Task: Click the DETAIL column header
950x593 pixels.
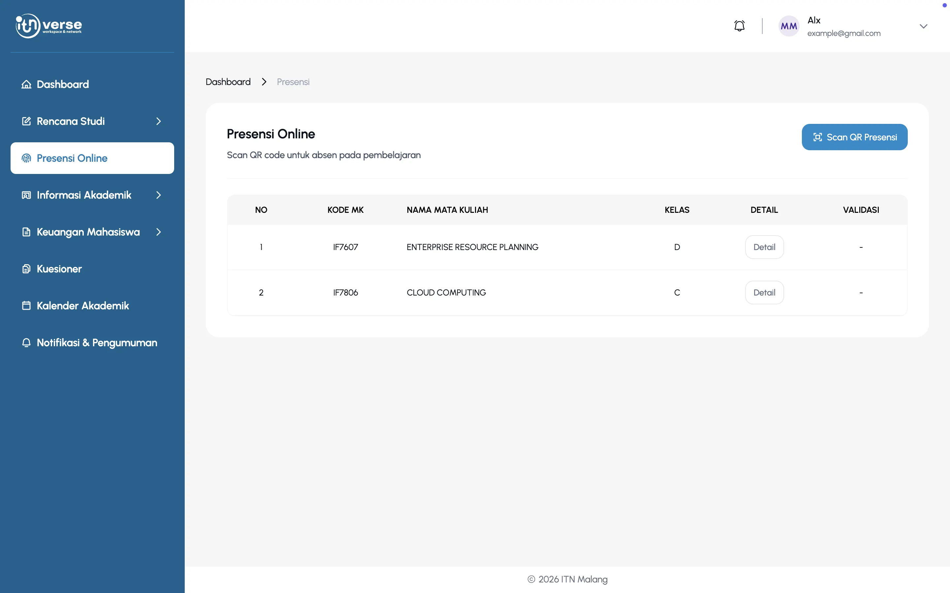Action: point(764,210)
